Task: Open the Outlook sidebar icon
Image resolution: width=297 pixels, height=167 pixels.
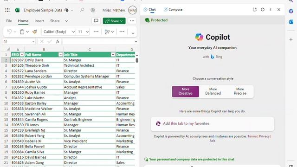Action: (291, 22)
